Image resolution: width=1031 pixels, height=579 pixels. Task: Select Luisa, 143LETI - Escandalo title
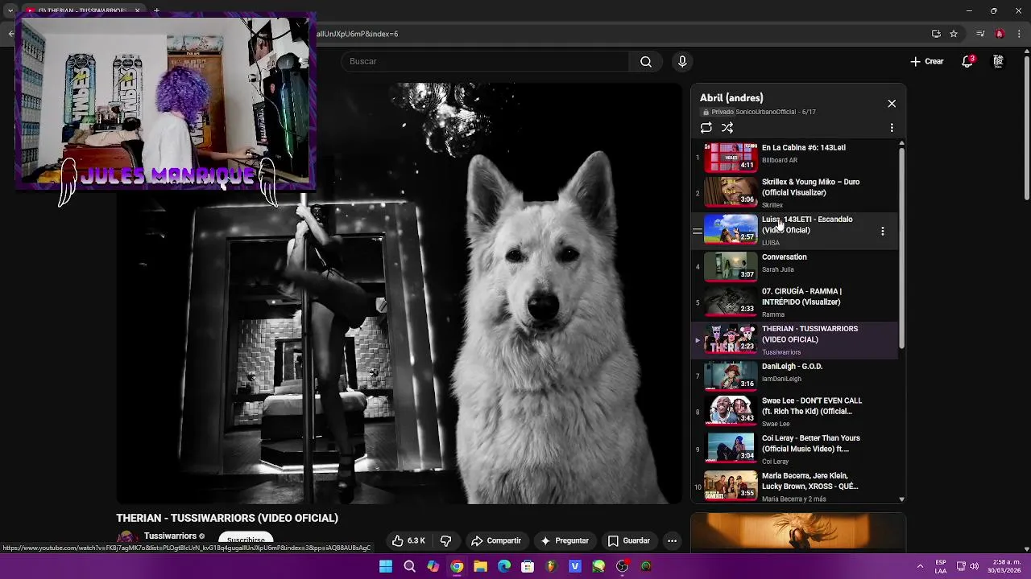click(x=807, y=224)
